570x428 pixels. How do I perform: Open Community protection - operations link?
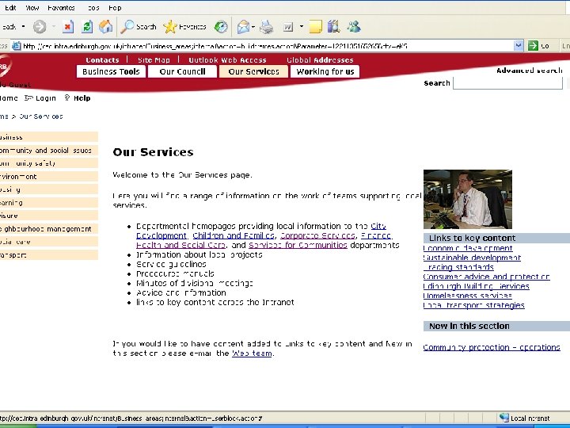492,347
